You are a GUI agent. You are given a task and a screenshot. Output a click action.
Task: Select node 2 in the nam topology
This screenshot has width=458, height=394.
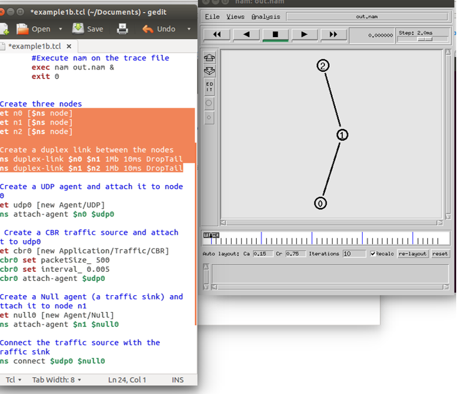[323, 65]
